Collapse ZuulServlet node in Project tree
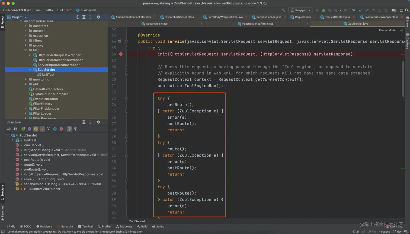This screenshot has height=234, width=410. [30, 70]
